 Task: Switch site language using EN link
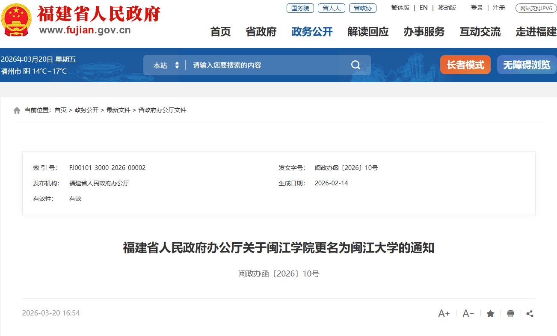tap(423, 8)
